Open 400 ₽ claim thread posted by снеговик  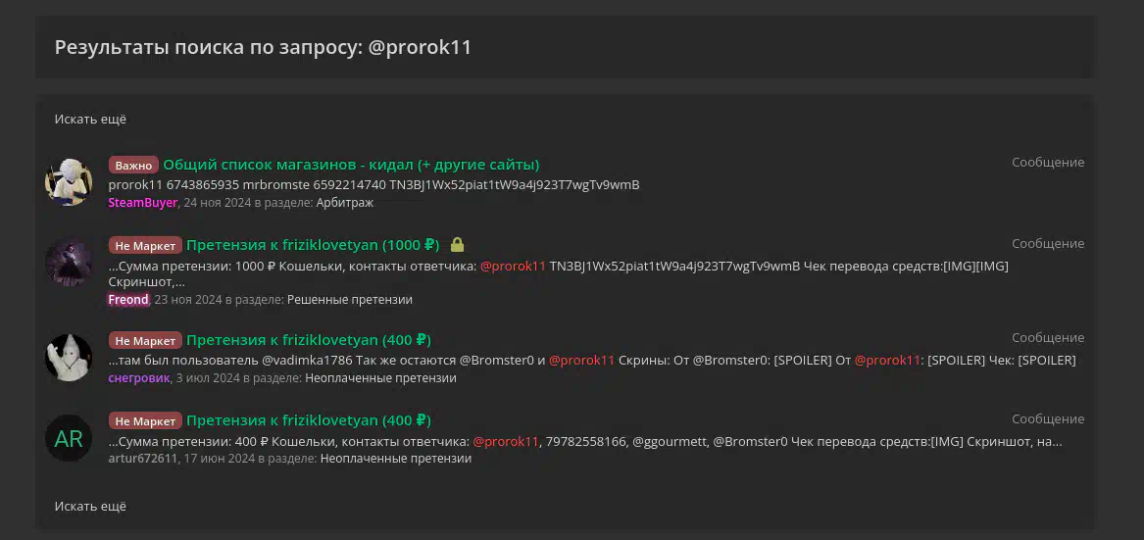point(309,340)
